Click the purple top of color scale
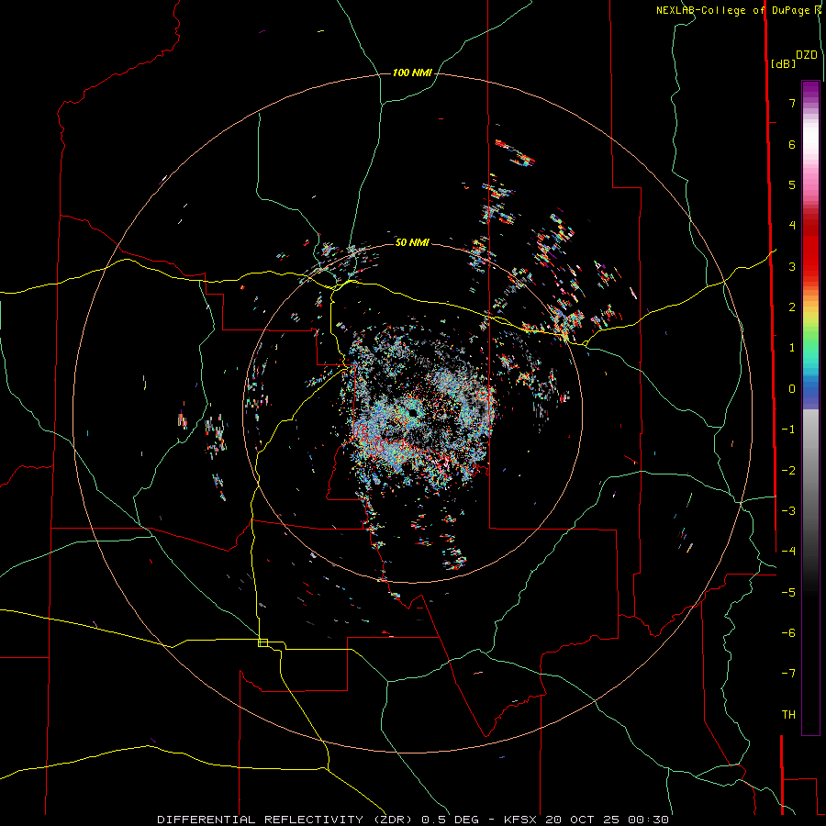The height and width of the screenshot is (826, 826). click(810, 90)
